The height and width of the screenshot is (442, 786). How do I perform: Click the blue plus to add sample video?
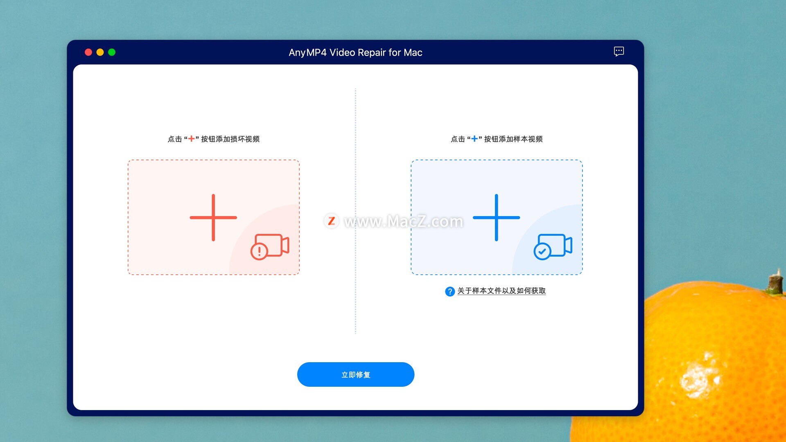tap(496, 217)
